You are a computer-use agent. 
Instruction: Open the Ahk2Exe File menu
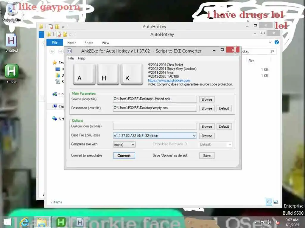pyautogui.click(x=71, y=58)
